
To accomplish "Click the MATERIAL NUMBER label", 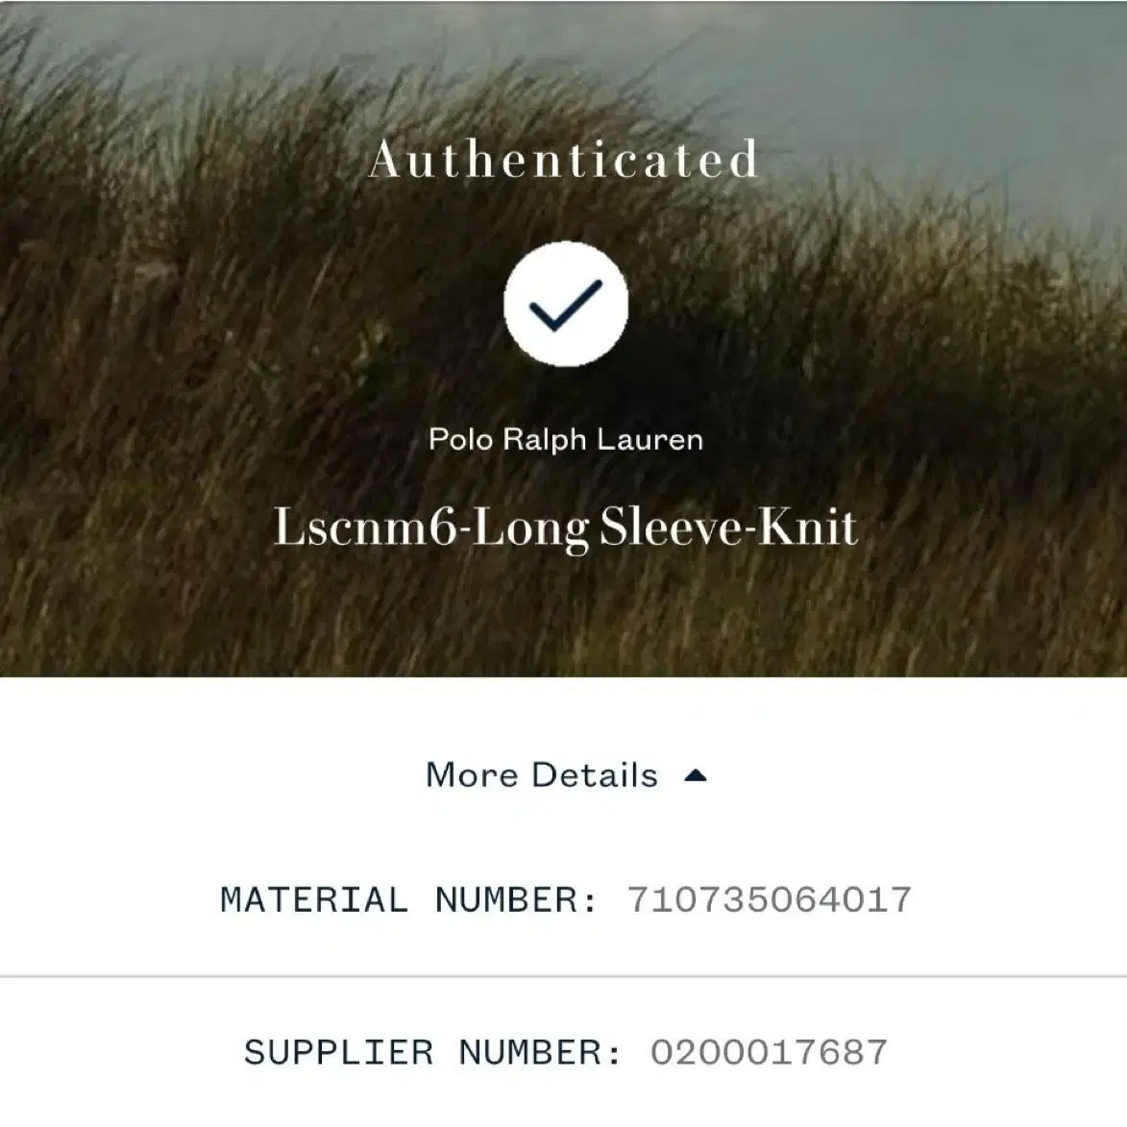I will 409,900.
